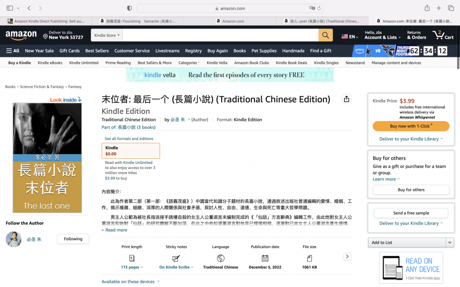Click the Safari new tab plus icon
Image resolution: width=460 pixels, height=287 pixels.
click(439, 8)
